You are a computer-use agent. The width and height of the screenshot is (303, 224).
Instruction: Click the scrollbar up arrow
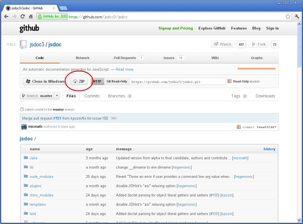pos(299,24)
